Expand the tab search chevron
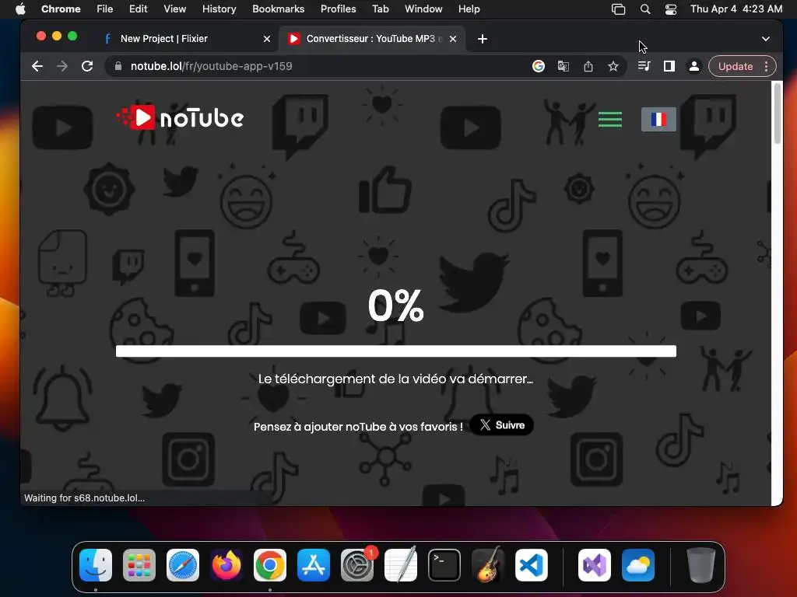The image size is (797, 597). point(766,39)
